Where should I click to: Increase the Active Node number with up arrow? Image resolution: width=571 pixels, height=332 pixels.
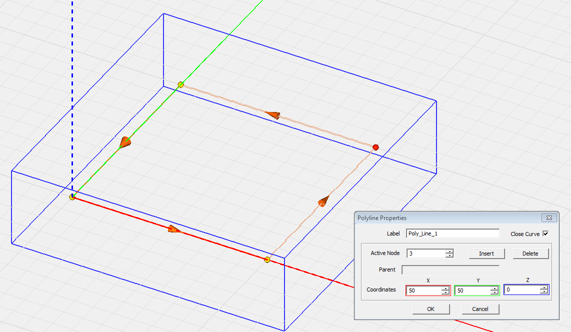click(x=449, y=251)
